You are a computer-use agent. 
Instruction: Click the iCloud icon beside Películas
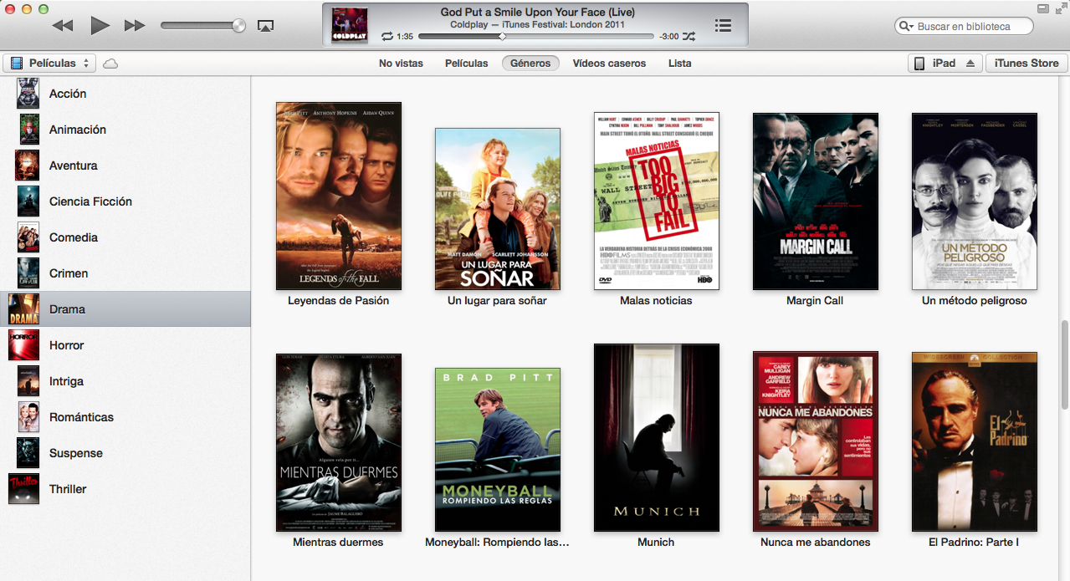point(110,64)
